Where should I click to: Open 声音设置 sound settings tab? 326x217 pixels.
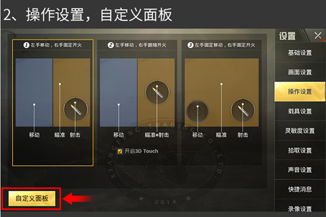[x=300, y=170]
